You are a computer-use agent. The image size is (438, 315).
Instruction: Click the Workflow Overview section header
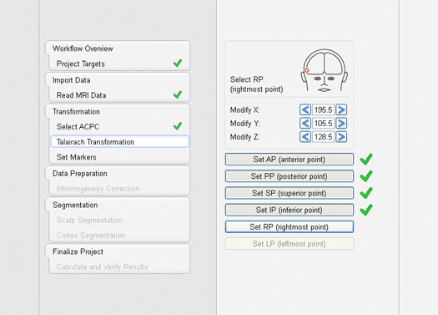click(83, 48)
